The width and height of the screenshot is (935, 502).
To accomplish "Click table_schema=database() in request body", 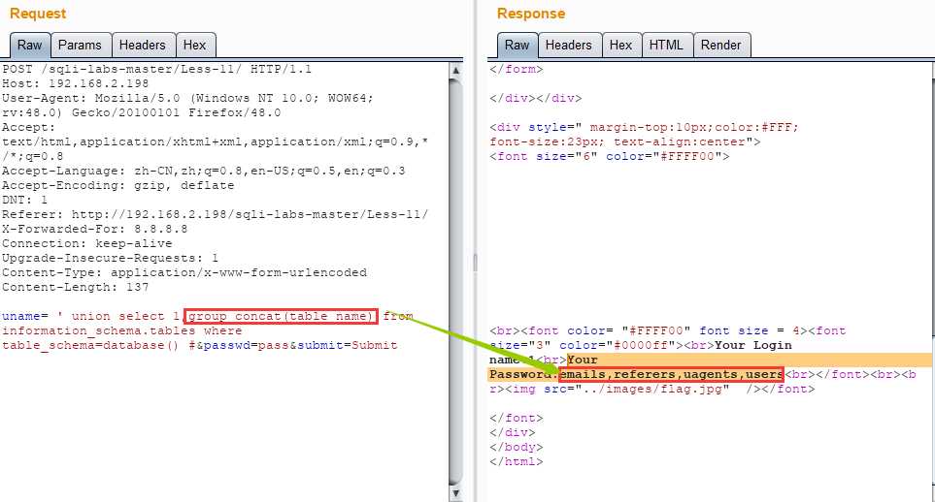I will pyautogui.click(x=90, y=345).
